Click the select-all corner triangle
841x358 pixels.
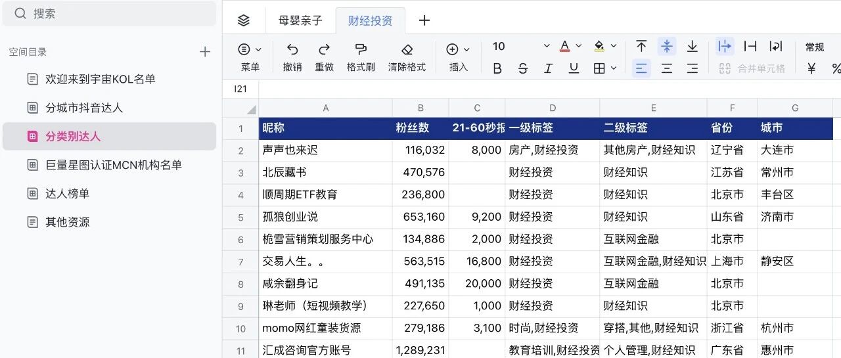tap(251, 110)
